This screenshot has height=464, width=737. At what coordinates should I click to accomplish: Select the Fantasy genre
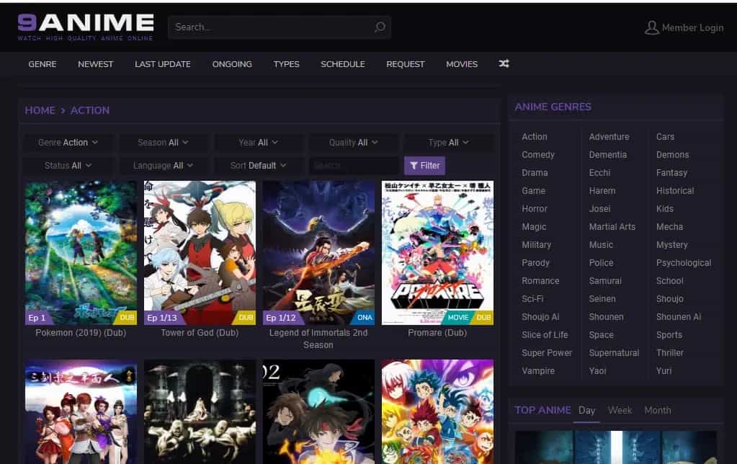671,172
